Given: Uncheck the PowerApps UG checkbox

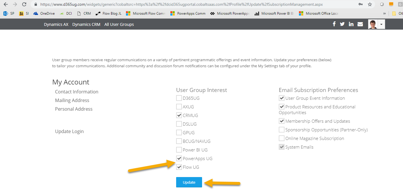Looking at the screenshot, I should [179, 158].
